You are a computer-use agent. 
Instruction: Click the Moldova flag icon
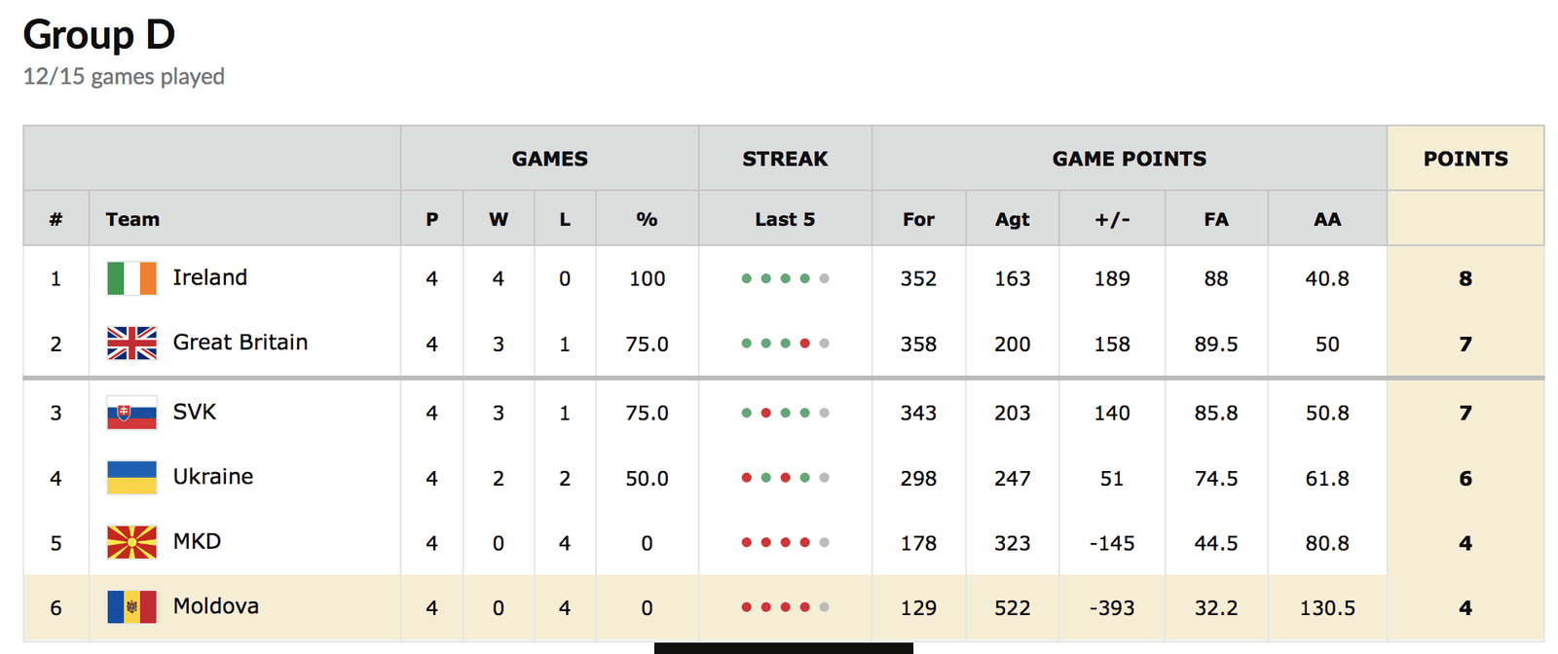click(x=131, y=607)
